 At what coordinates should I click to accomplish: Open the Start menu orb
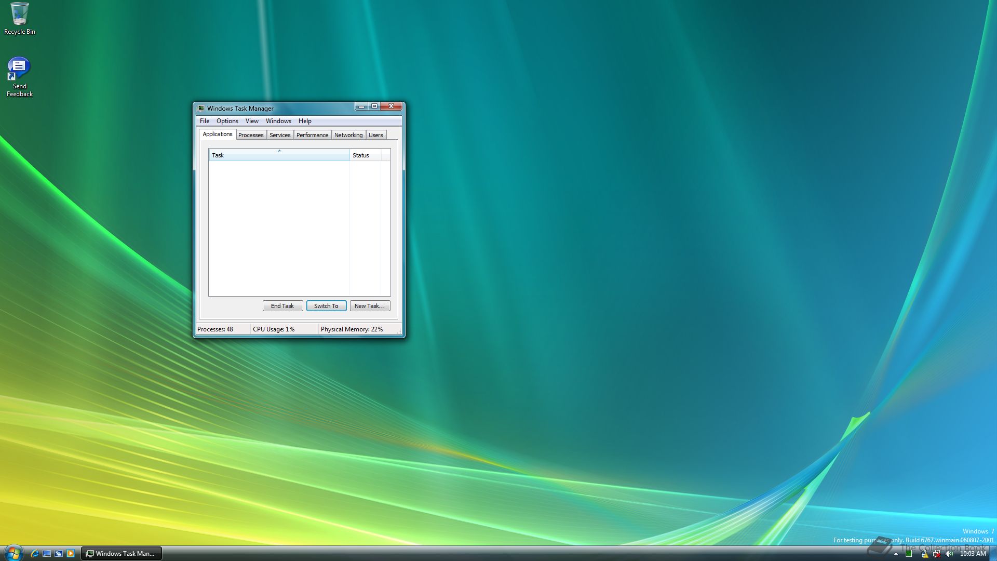pyautogui.click(x=13, y=553)
